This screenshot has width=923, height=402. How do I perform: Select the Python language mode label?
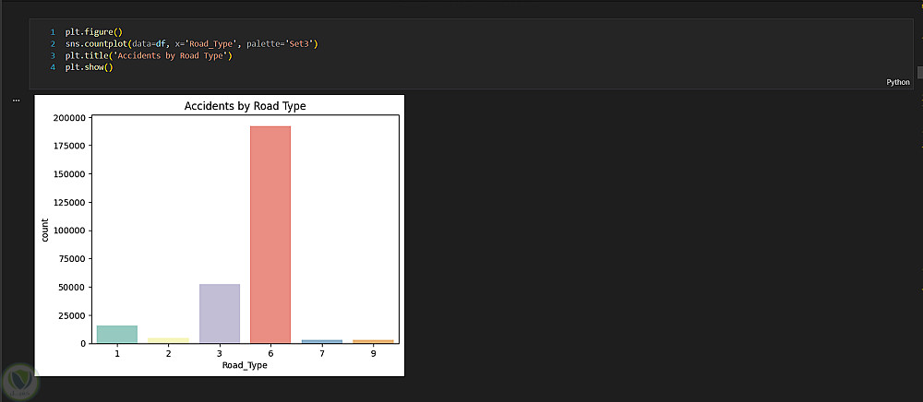[x=897, y=82]
